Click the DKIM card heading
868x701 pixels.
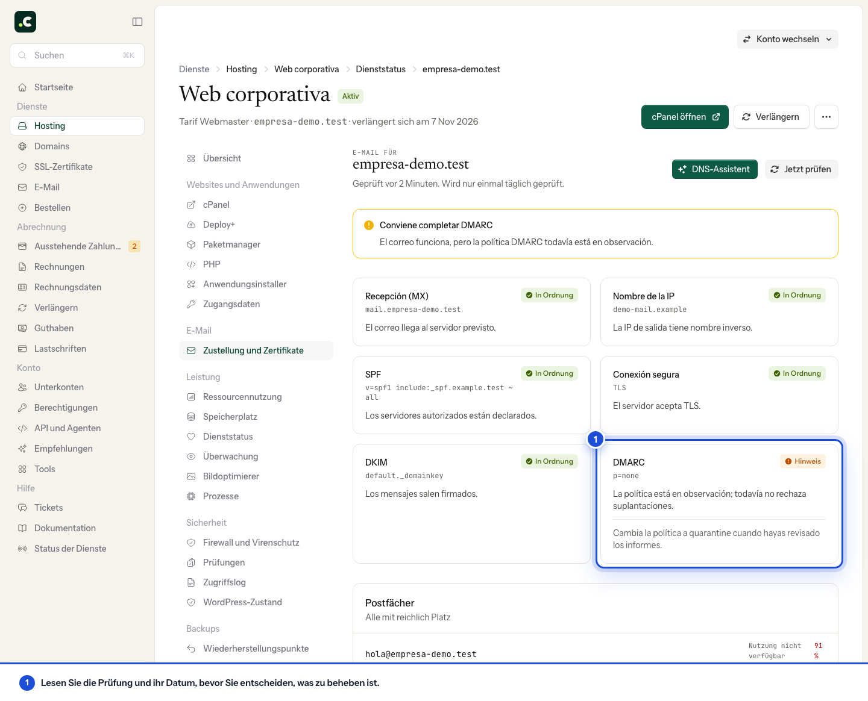click(376, 463)
